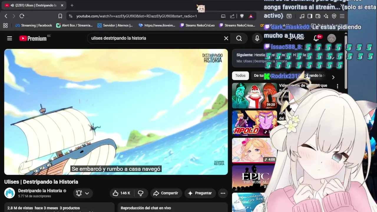Open a new browser tab
This screenshot has height=212, width=377.
(x=72, y=5)
